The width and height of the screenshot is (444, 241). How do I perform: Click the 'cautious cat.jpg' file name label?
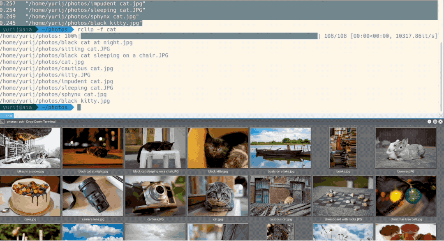(x=281, y=220)
